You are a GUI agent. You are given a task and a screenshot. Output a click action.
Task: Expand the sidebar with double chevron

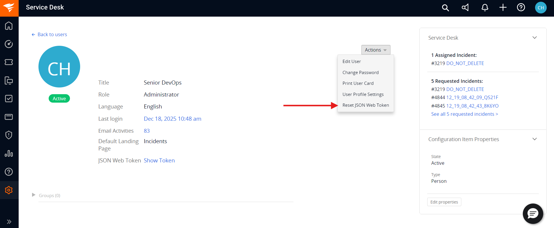point(9,222)
